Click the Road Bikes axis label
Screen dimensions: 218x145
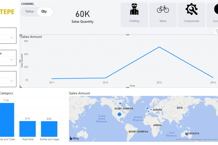tap(28, 139)
